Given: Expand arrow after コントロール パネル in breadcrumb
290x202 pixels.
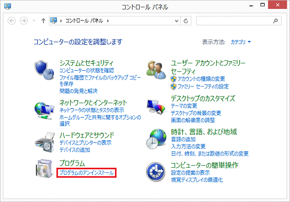Looking at the screenshot, I should click(108, 21).
